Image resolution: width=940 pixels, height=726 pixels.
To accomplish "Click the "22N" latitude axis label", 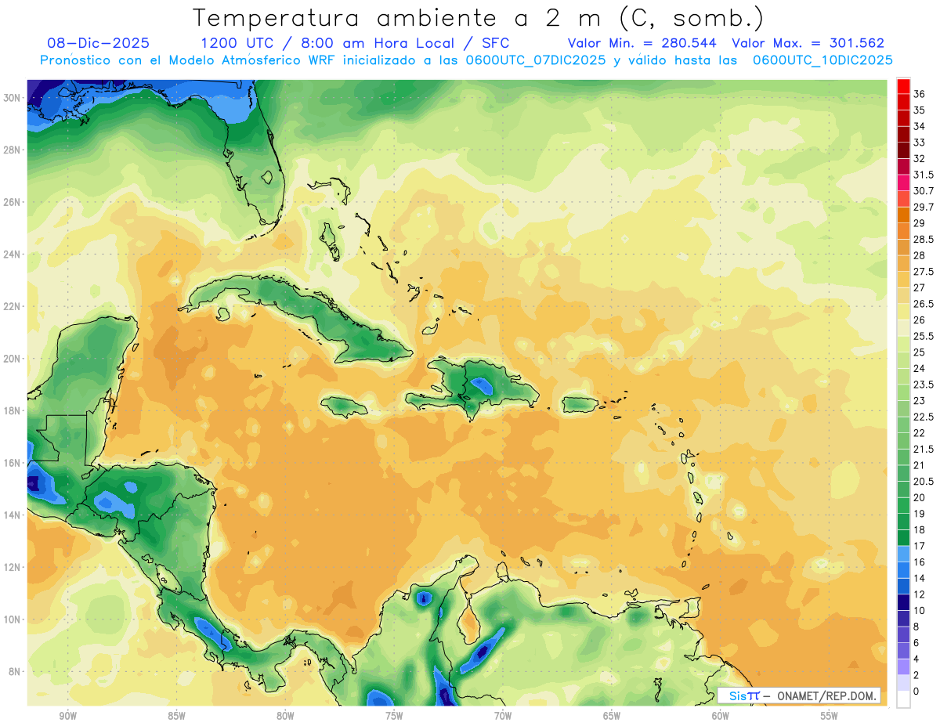I will point(13,306).
